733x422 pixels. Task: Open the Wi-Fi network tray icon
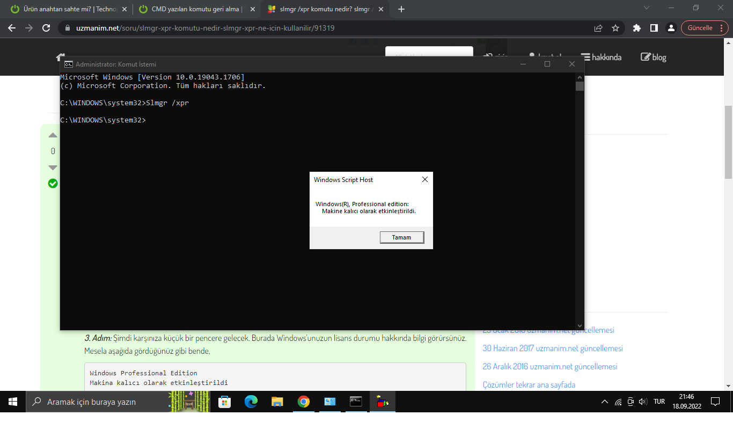point(618,402)
